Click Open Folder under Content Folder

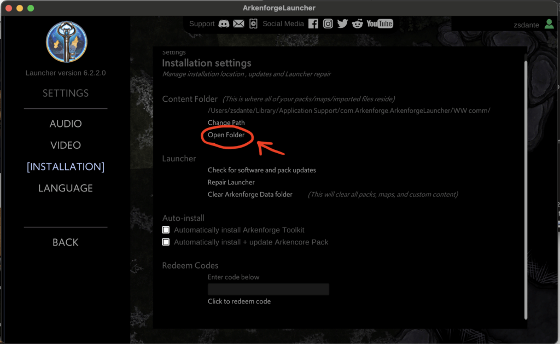coord(226,135)
